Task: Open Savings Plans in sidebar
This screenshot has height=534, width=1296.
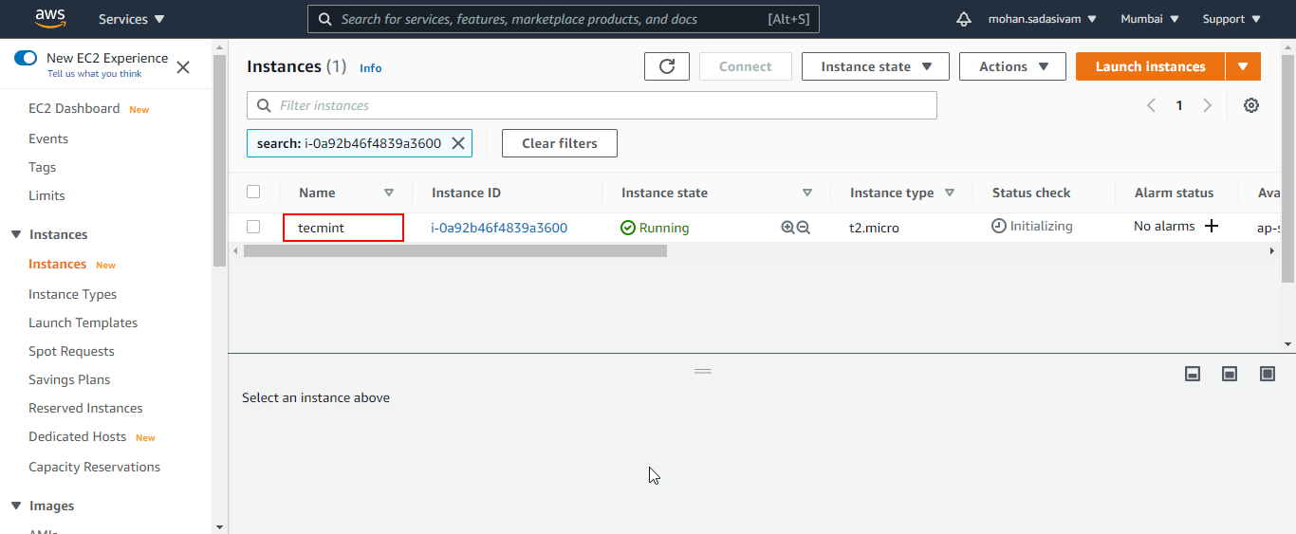Action: click(69, 379)
